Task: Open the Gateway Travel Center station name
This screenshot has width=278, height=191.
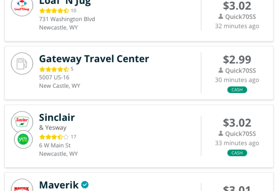Action: 94,59
